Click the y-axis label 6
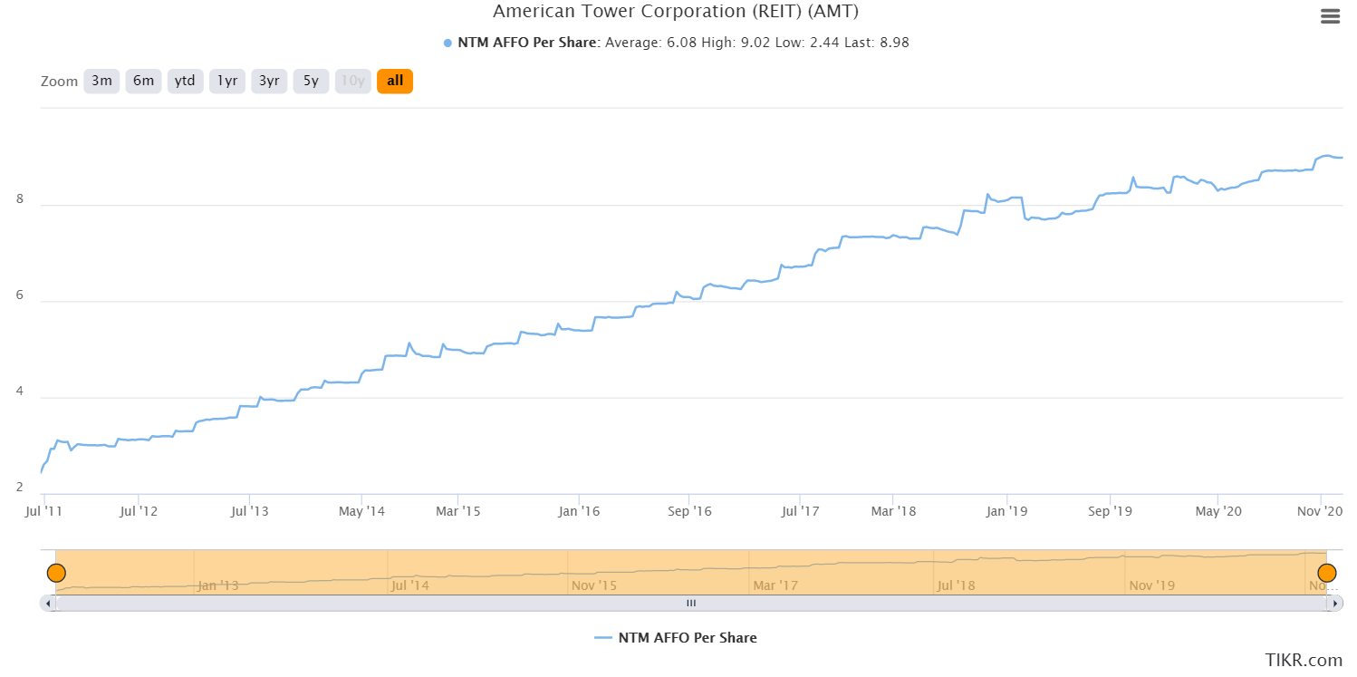This screenshot has height=677, width=1357. click(x=20, y=295)
